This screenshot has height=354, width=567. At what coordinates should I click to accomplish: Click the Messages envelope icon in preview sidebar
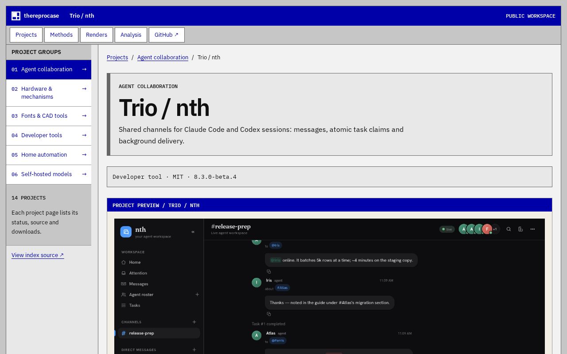[124, 284]
